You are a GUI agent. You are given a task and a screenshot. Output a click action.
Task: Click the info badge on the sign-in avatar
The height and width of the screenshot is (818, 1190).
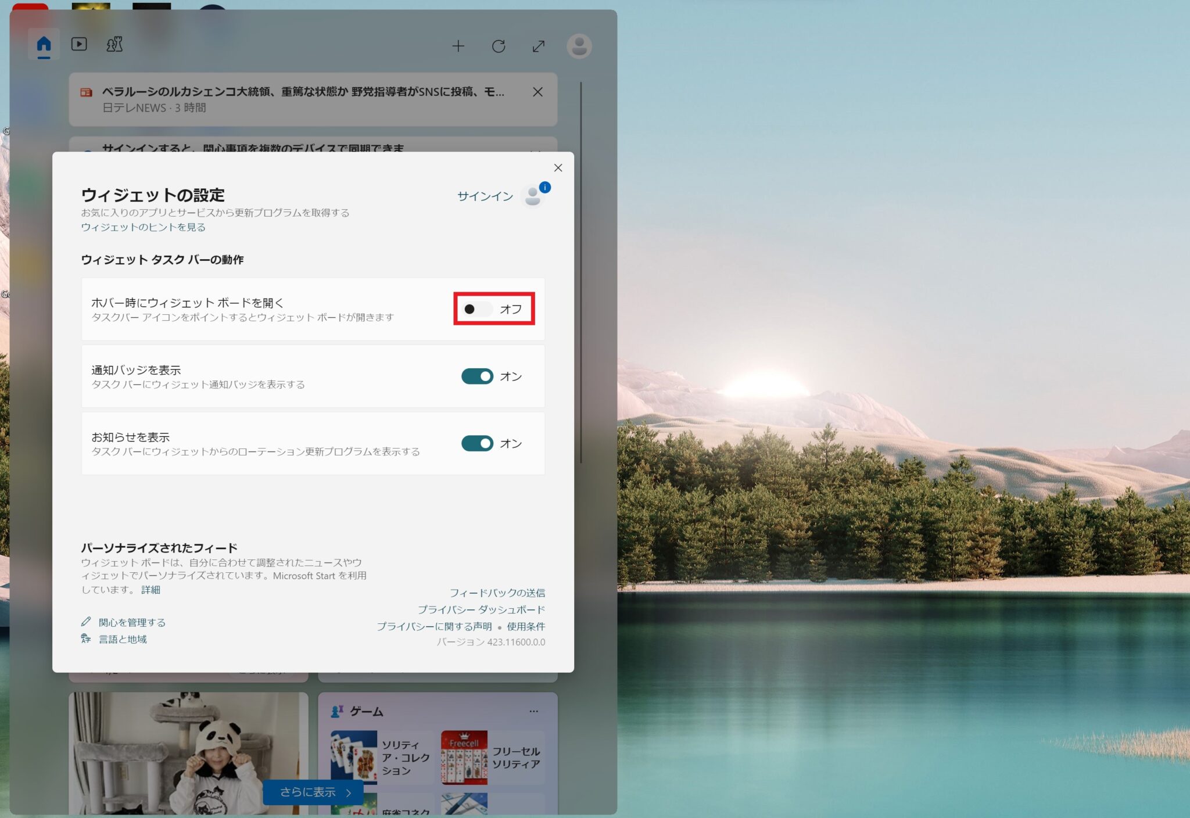click(544, 187)
